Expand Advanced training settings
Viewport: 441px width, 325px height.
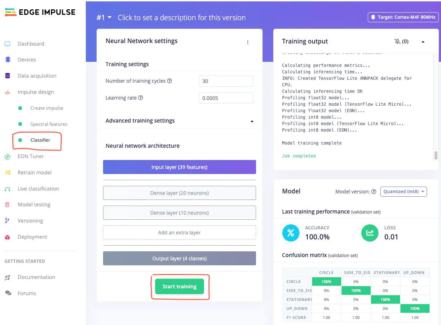tap(252, 122)
